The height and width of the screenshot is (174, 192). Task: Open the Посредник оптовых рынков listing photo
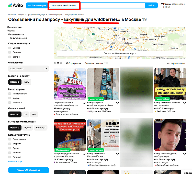70,84
